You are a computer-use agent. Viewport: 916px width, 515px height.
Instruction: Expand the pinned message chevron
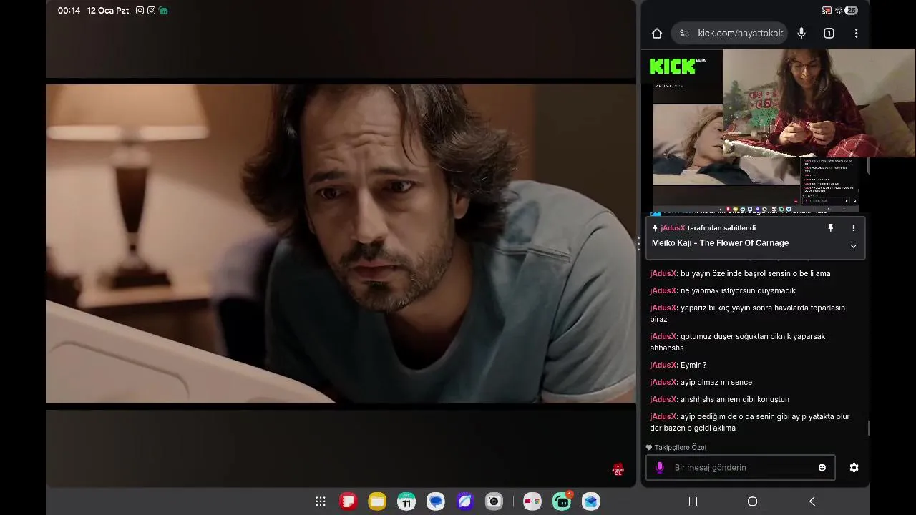853,245
